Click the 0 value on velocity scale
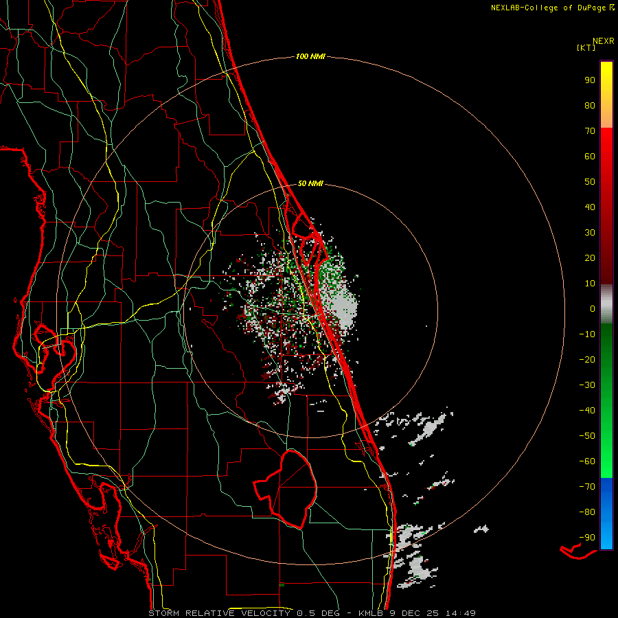 click(x=593, y=308)
